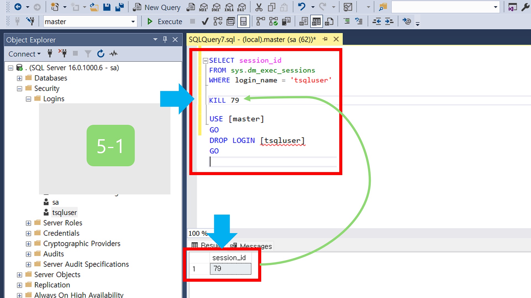The width and height of the screenshot is (531, 298).
Task: Open the New Project dropdown arrow
Action: coord(64,7)
